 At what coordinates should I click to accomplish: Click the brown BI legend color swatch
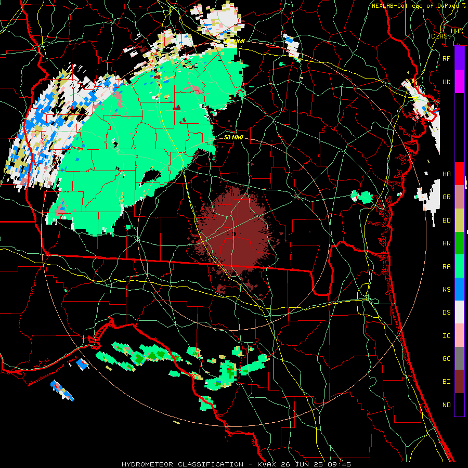[x=459, y=382]
